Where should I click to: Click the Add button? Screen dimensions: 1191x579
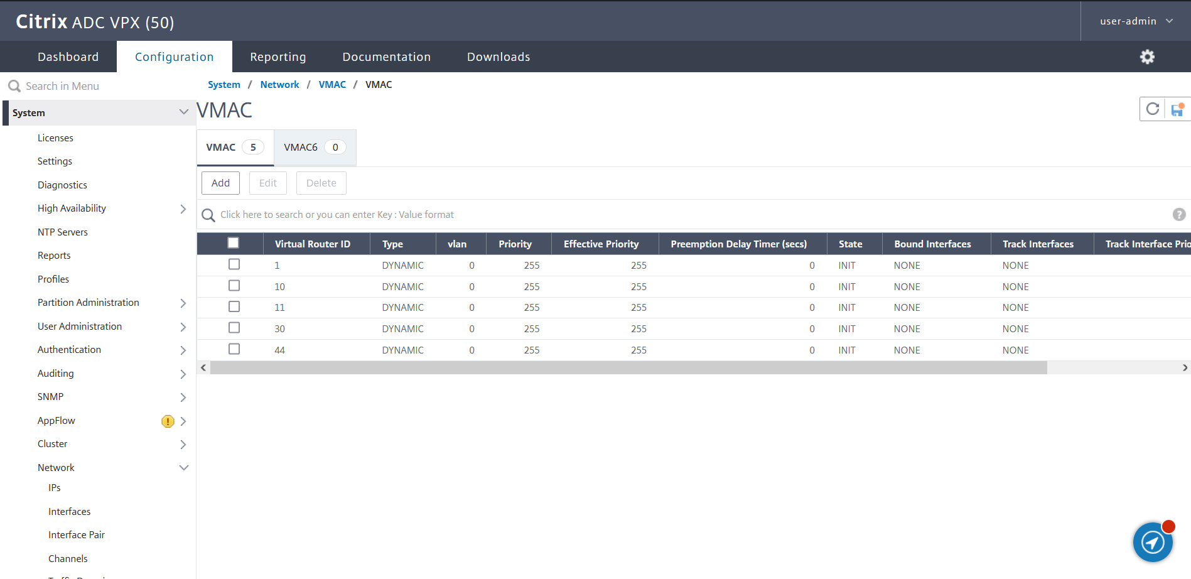click(220, 183)
